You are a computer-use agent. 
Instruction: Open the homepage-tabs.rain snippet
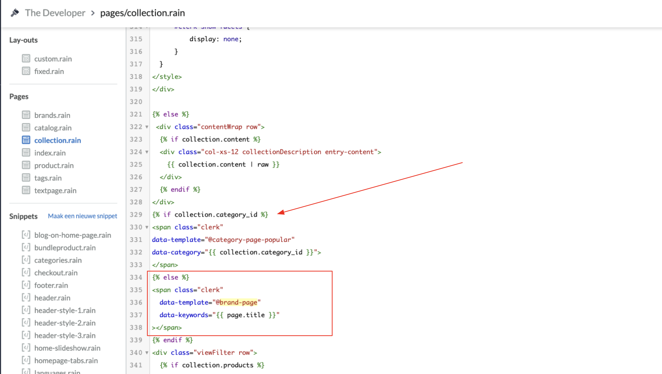(66, 360)
